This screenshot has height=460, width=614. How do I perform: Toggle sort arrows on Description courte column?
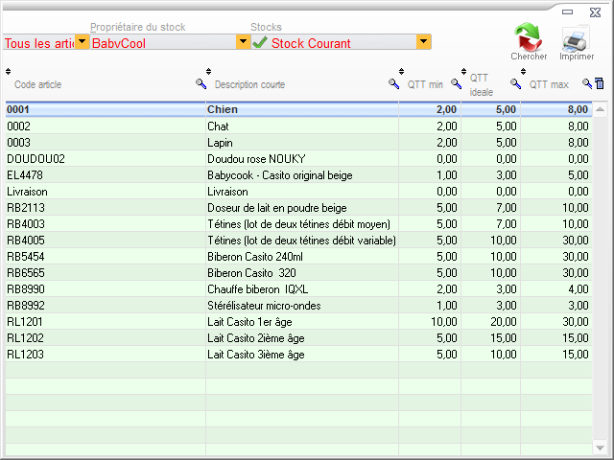(209, 72)
